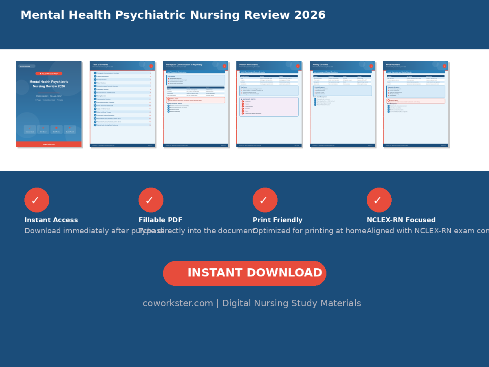Open the Defense Mechanisms page thumbnail
489x367 pixels.
coord(269,104)
